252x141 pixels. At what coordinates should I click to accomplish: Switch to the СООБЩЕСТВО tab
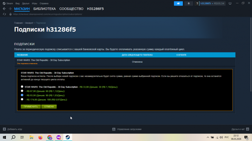click(x=71, y=9)
